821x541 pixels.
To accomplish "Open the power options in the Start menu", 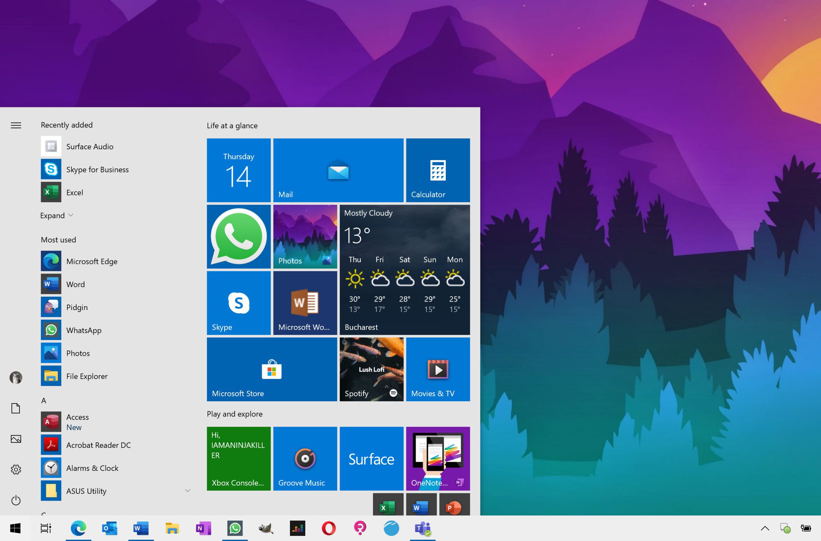I will coord(15,500).
